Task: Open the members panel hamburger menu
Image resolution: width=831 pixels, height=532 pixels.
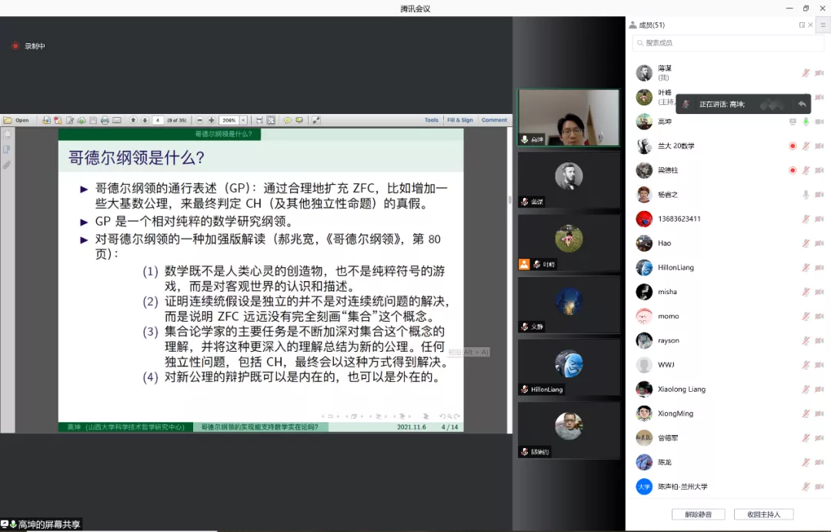Action: [823, 25]
